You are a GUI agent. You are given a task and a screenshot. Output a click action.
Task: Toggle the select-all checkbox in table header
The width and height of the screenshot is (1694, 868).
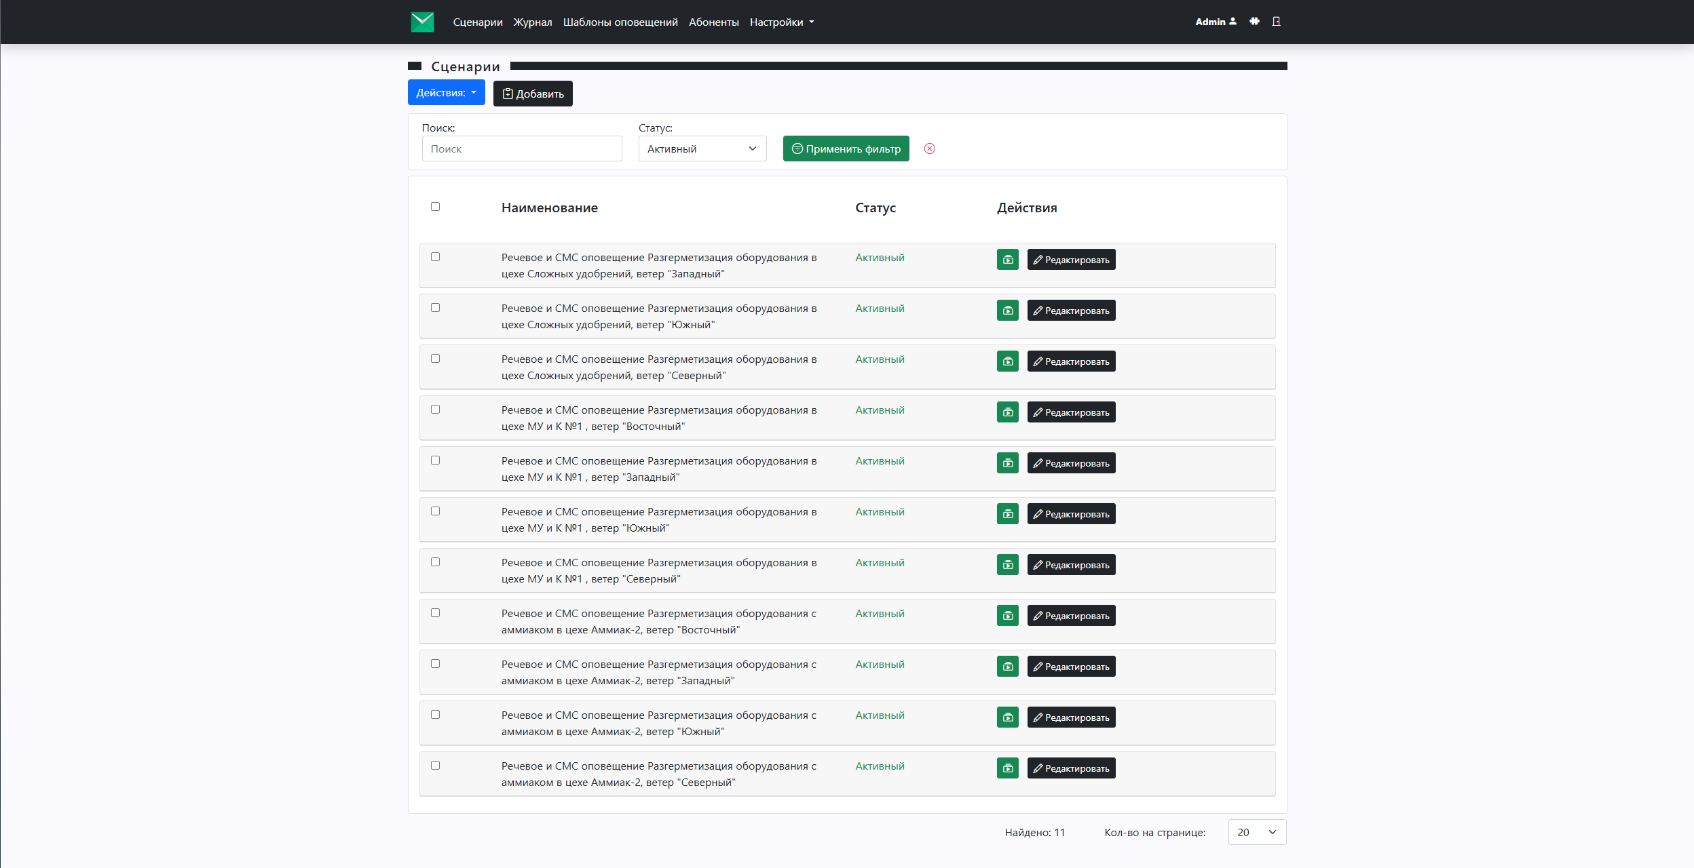click(436, 207)
